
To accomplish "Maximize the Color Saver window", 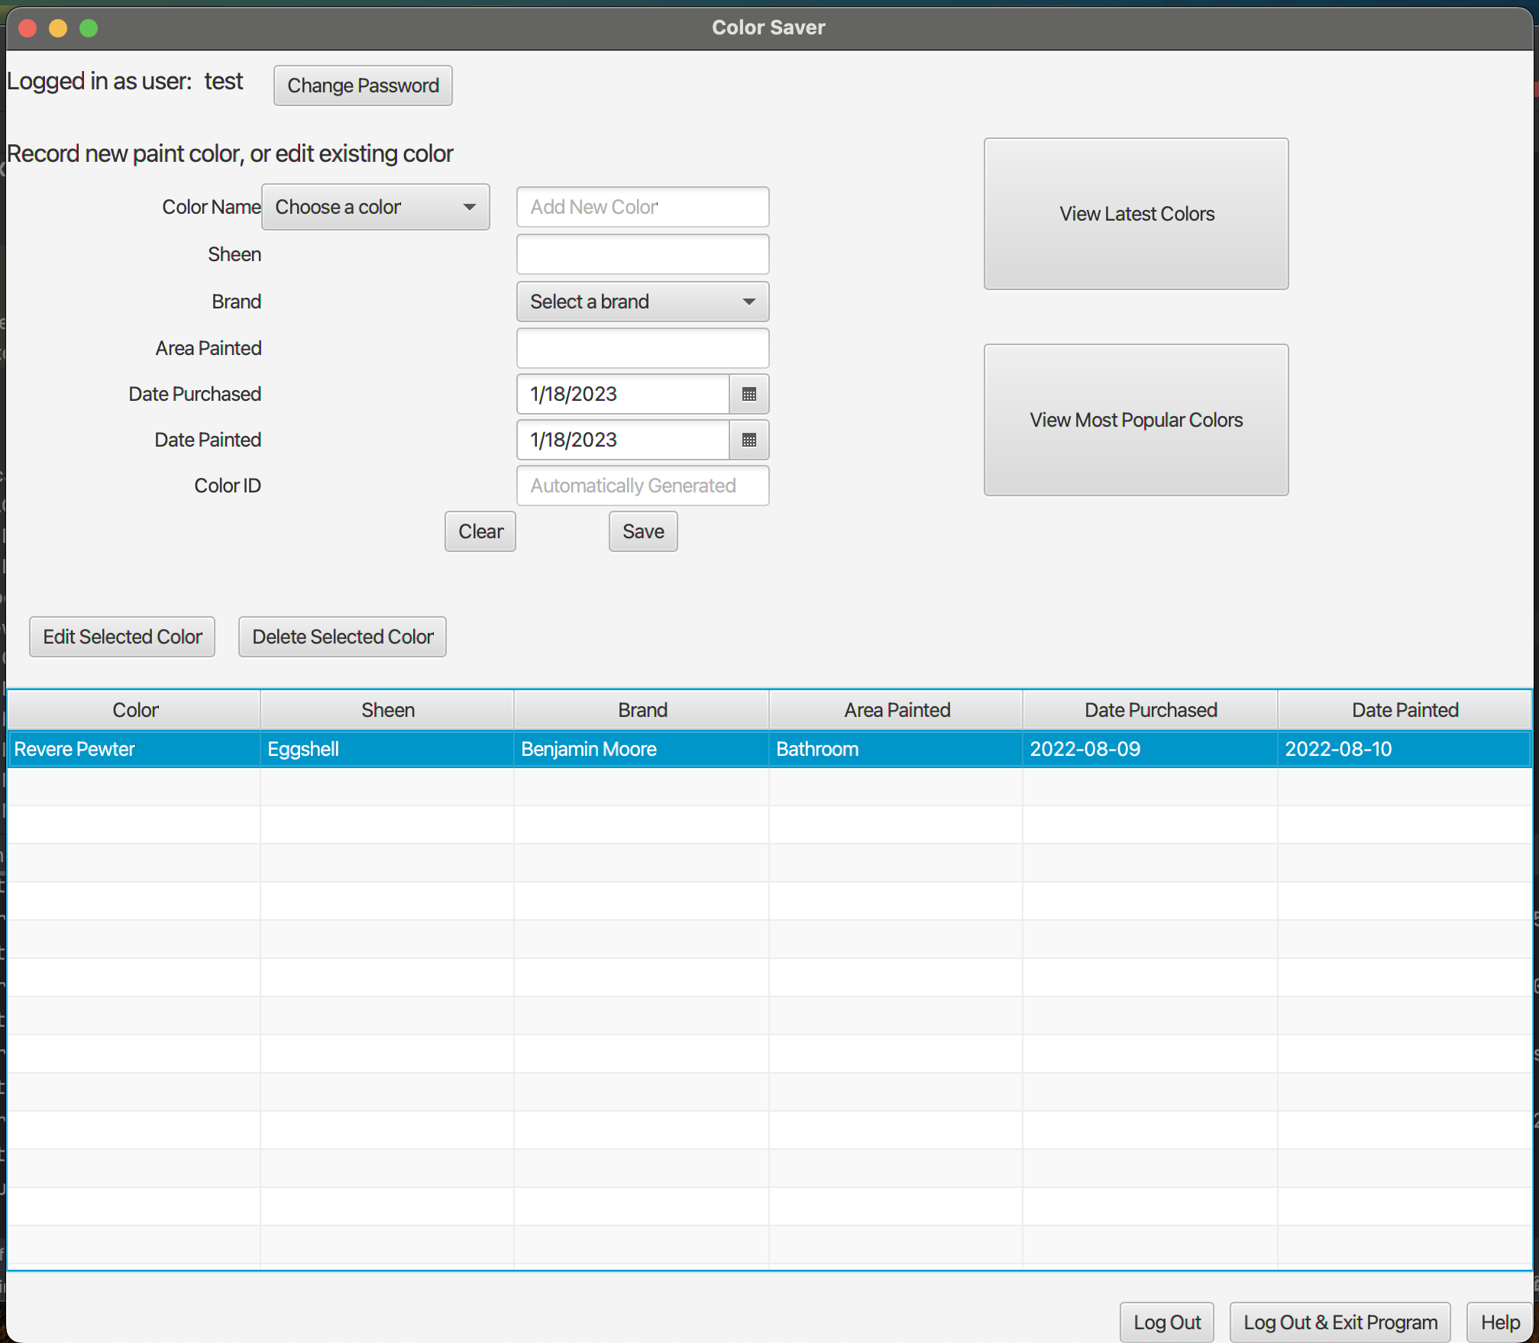I will click(x=89, y=28).
